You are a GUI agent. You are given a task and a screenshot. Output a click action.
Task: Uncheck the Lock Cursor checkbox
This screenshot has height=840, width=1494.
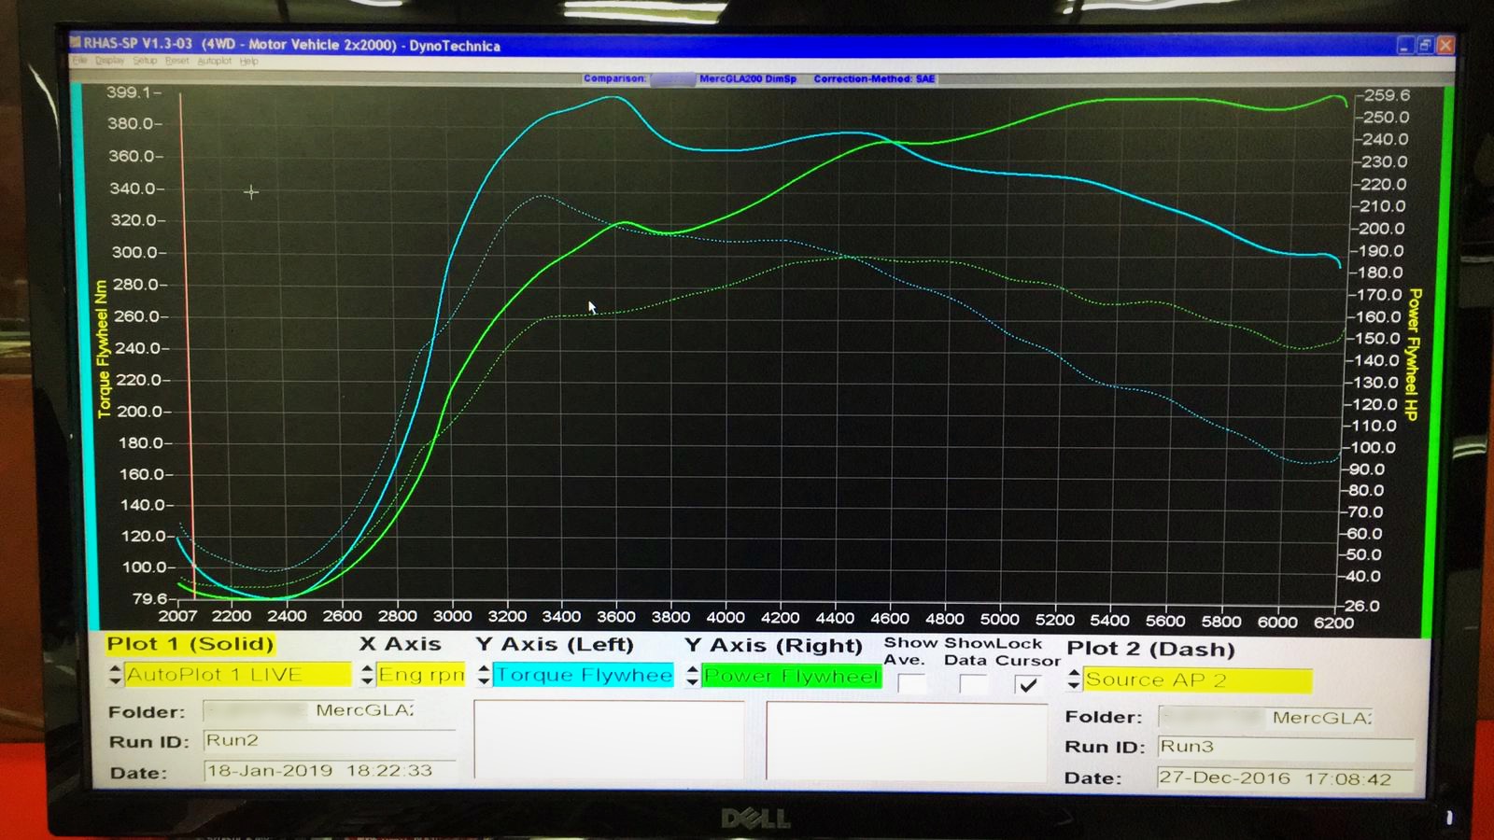click(x=1028, y=684)
